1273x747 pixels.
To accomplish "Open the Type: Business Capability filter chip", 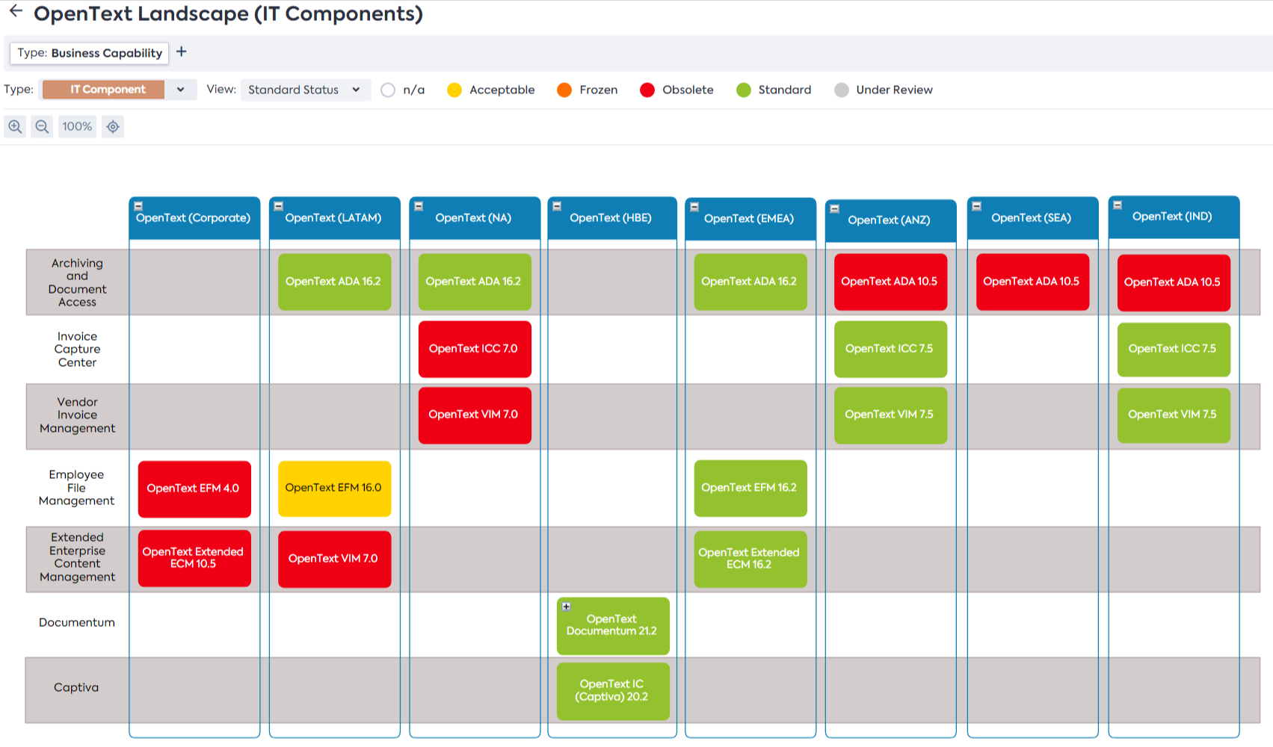I will pyautogui.click(x=89, y=53).
